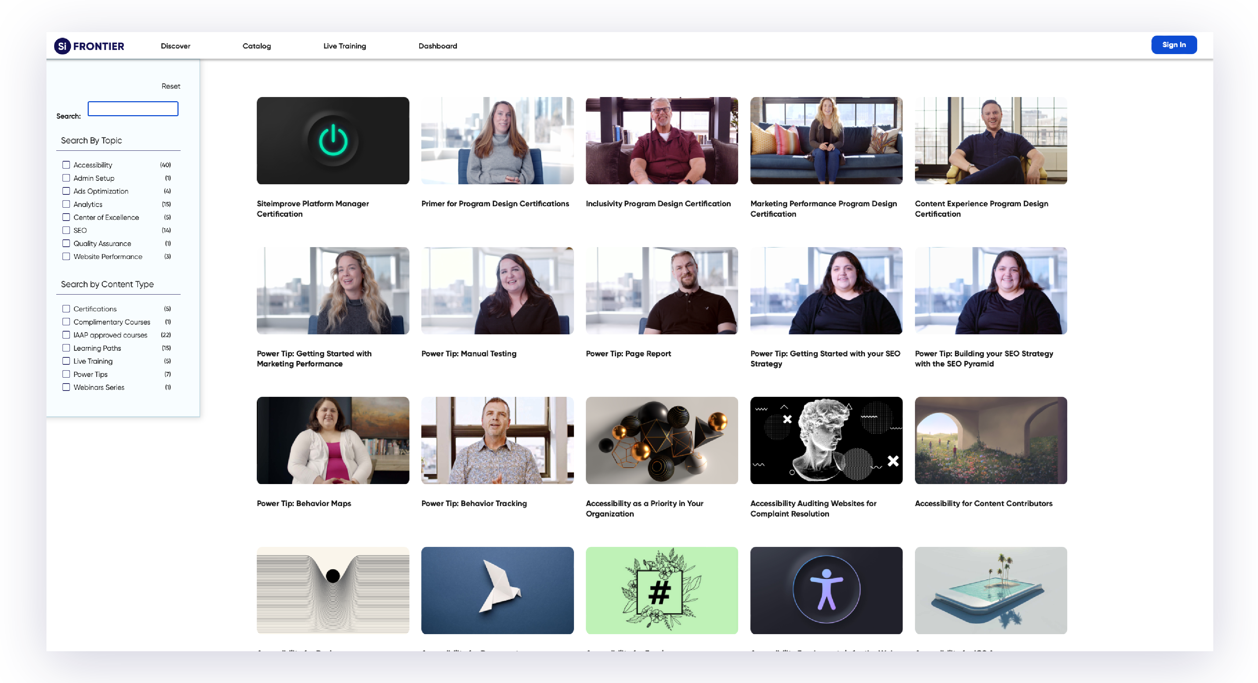Tick the Power Tips content type checkbox
Image resolution: width=1258 pixels, height=683 pixels.
click(66, 374)
